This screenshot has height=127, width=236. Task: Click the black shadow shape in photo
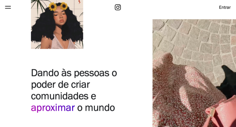(229, 81)
